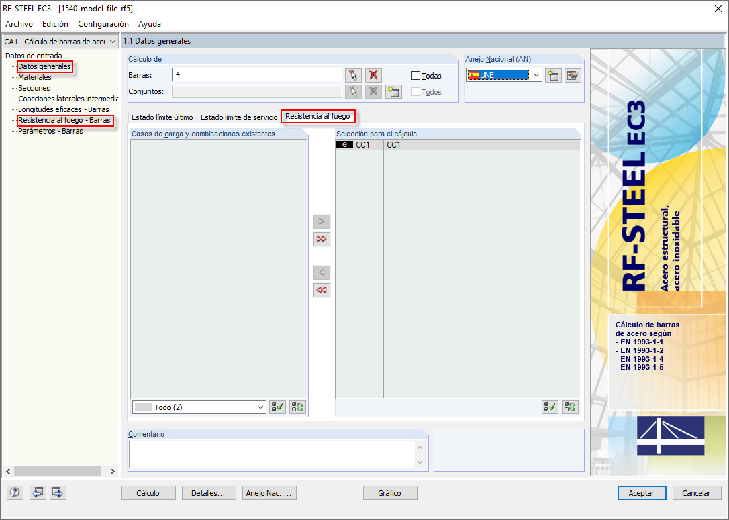Click into the Comentario text box
This screenshot has width=729, height=520.
tap(273, 454)
